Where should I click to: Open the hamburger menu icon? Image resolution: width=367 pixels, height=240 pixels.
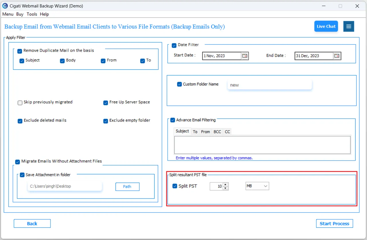coord(349,26)
